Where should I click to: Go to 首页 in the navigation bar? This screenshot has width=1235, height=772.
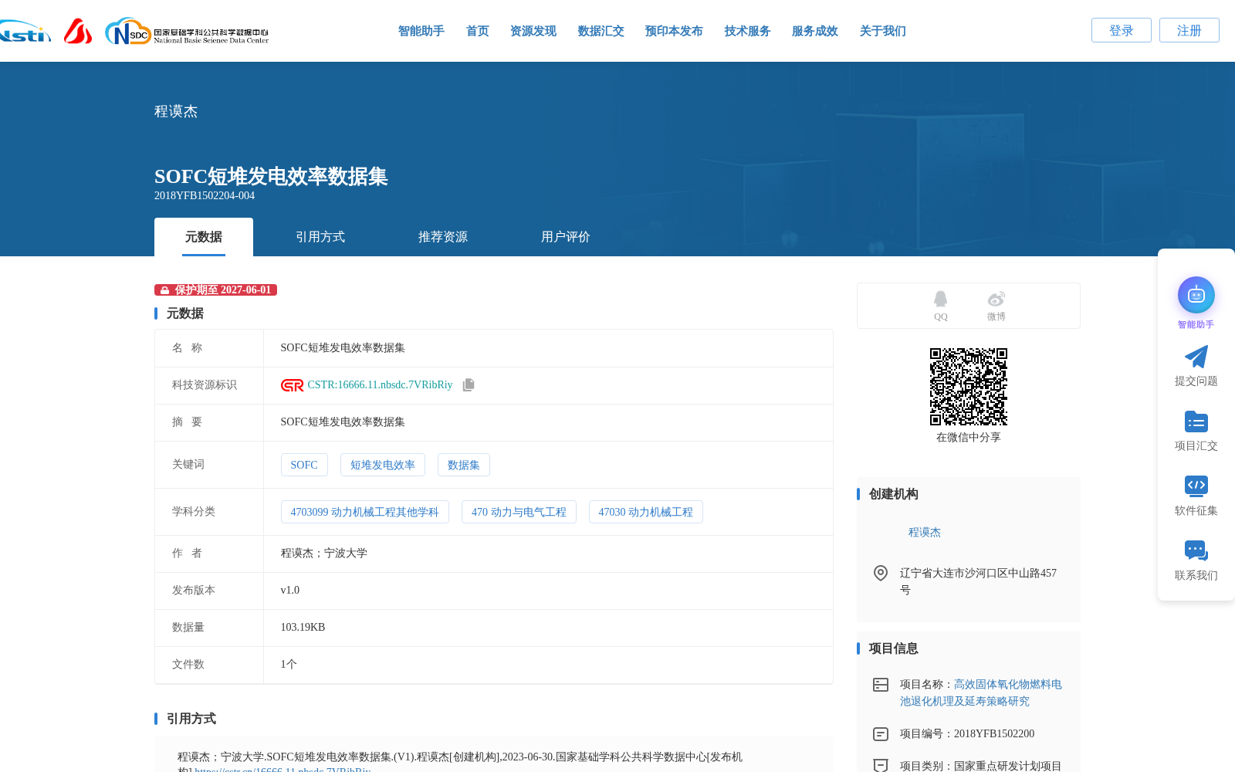click(478, 31)
